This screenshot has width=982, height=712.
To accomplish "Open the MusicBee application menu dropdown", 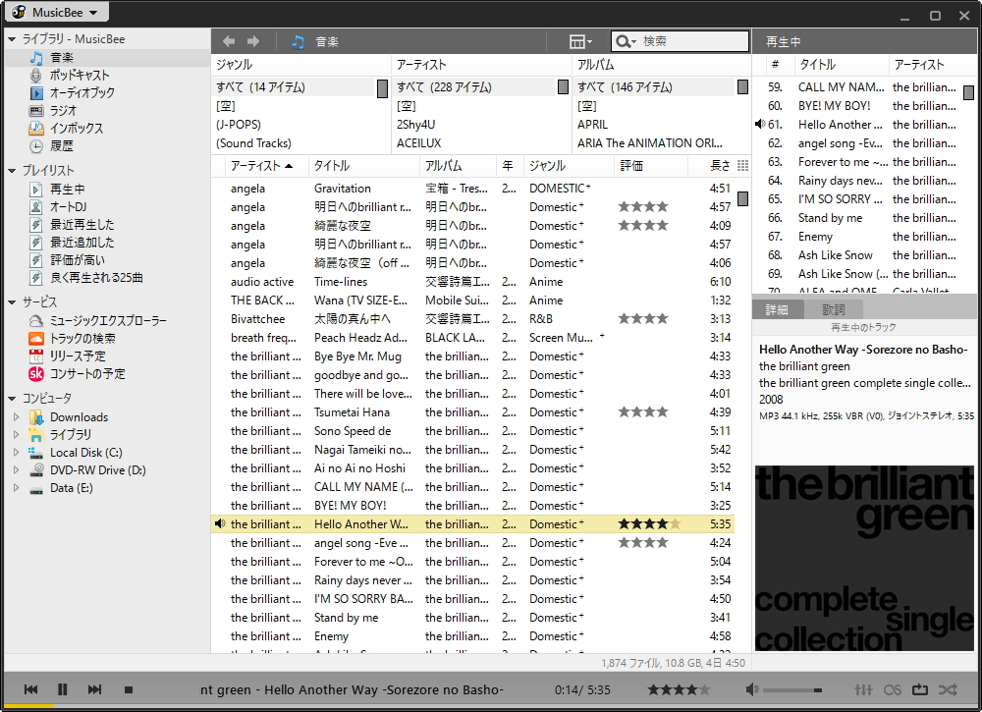I will pyautogui.click(x=56, y=12).
